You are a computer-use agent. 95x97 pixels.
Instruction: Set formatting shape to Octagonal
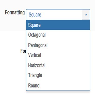click(x=58, y=35)
